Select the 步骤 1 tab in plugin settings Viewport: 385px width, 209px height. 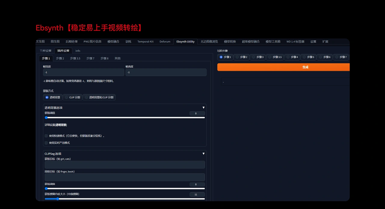46,58
